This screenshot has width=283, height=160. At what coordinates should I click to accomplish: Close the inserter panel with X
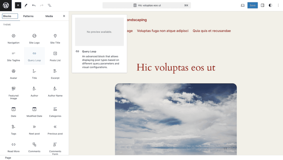64,16
